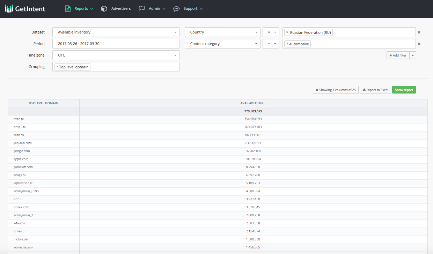Click the GetIntent logo icon
433x254 pixels.
pos(9,9)
